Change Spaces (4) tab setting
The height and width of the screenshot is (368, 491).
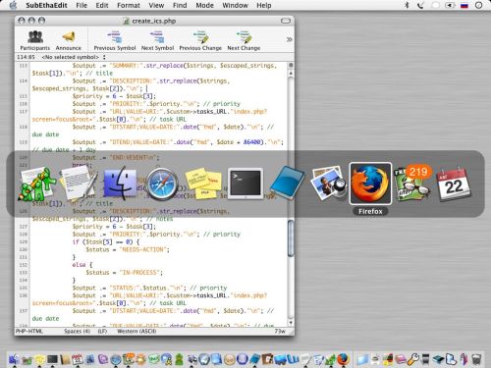[77, 332]
